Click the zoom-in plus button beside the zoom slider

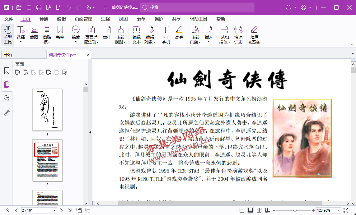click(313, 210)
